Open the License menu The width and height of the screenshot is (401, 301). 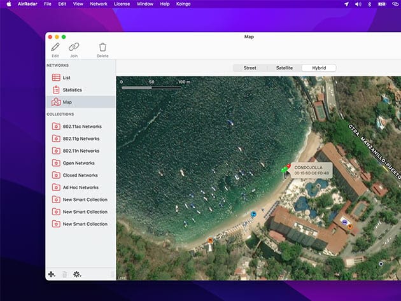tap(122, 4)
